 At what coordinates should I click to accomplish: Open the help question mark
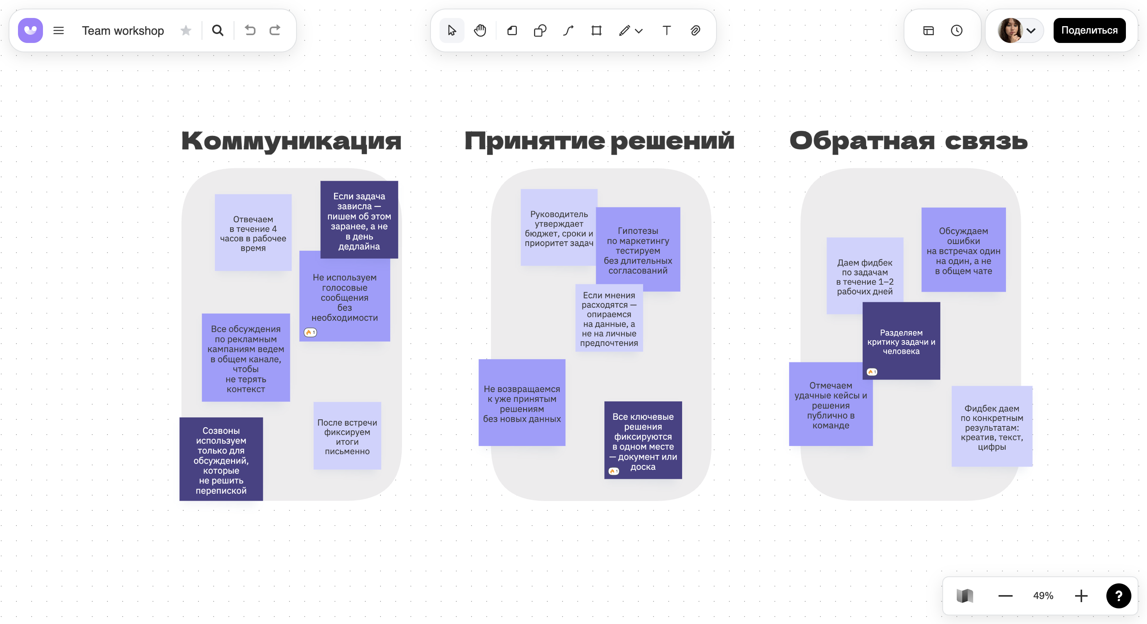1118,595
